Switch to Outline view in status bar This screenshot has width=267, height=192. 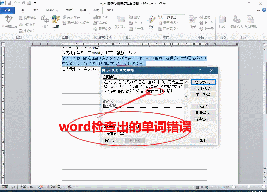(x=211, y=187)
